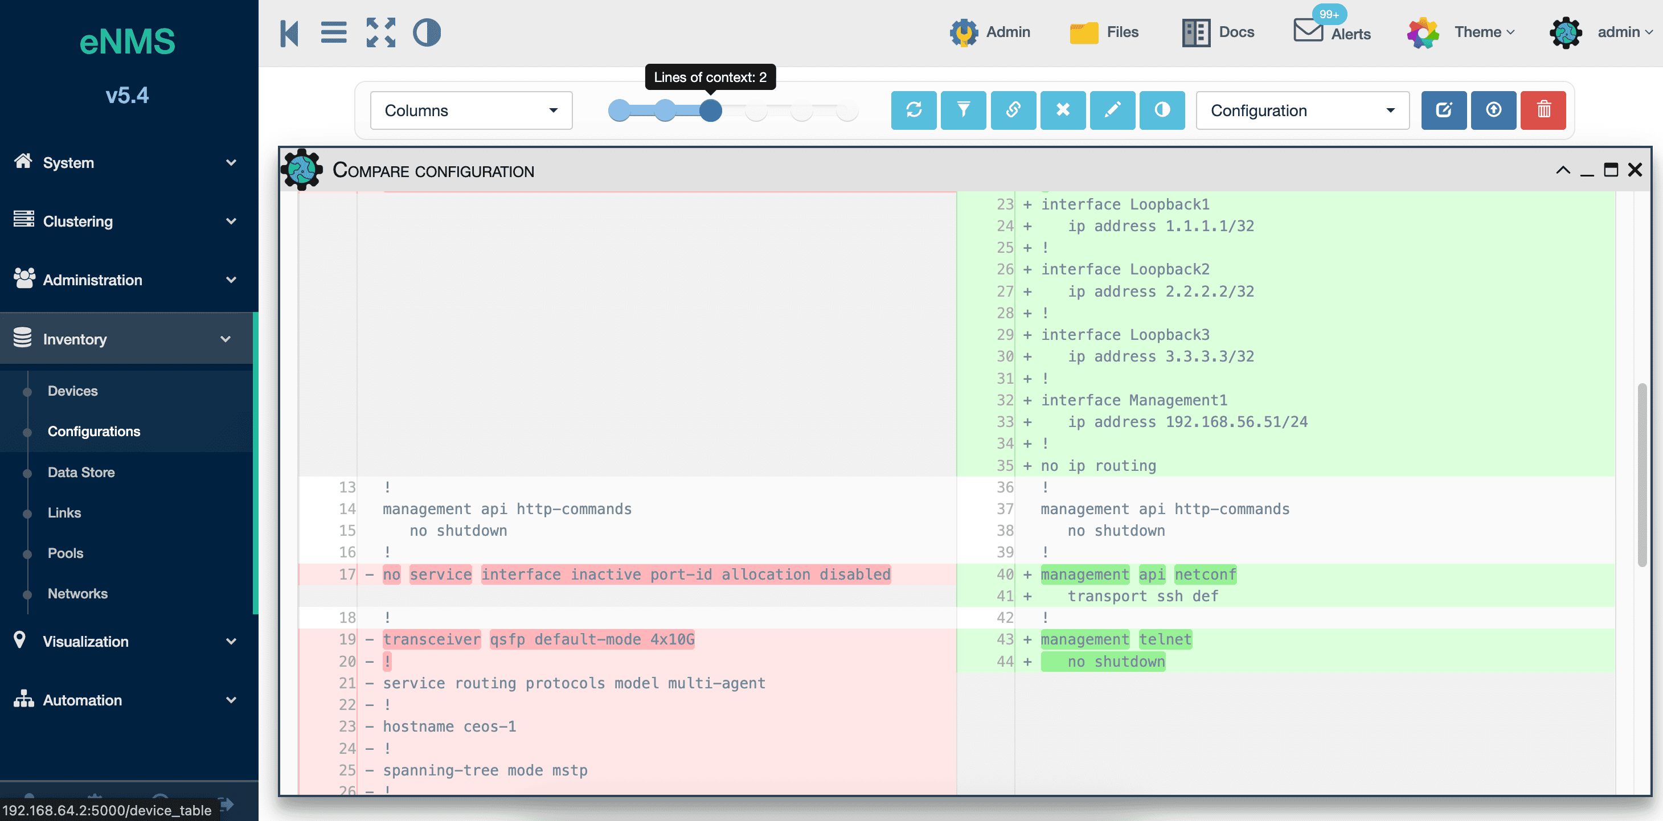
Task: Open advanced filters with the funnel icon
Action: point(963,110)
